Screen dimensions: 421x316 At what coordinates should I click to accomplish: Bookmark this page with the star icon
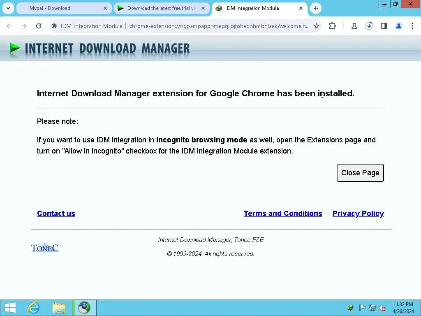click(x=317, y=26)
